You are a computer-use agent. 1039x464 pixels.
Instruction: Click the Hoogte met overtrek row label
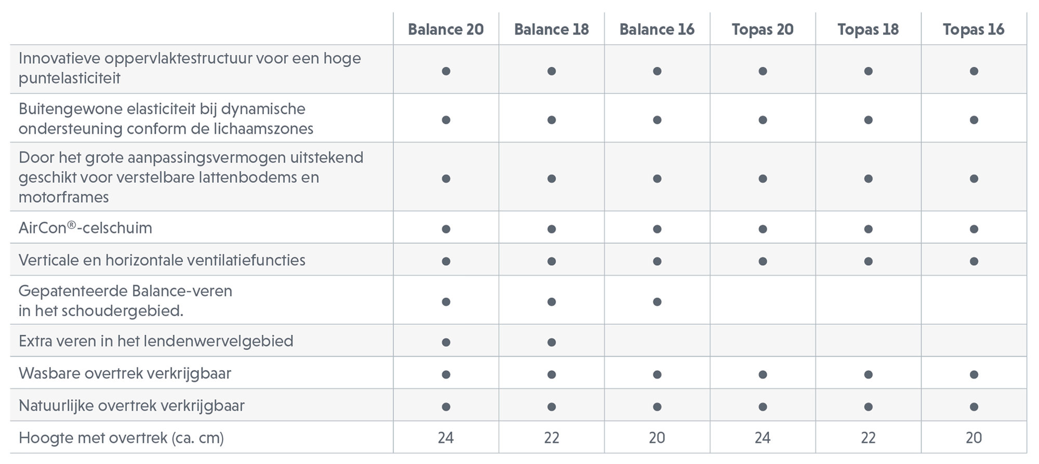click(x=121, y=438)
